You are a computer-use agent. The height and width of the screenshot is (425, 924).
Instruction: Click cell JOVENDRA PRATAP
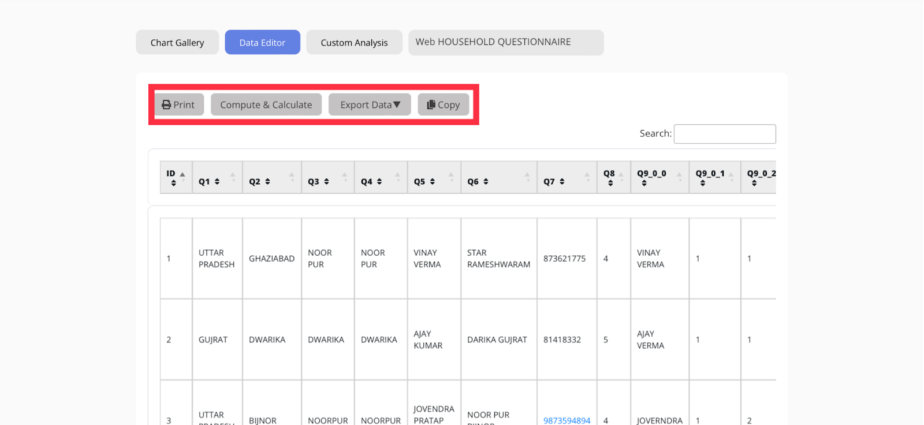[x=434, y=402]
